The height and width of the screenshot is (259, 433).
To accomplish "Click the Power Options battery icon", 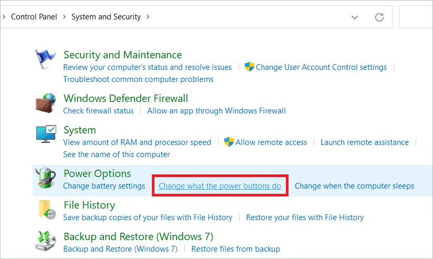I will tap(46, 178).
